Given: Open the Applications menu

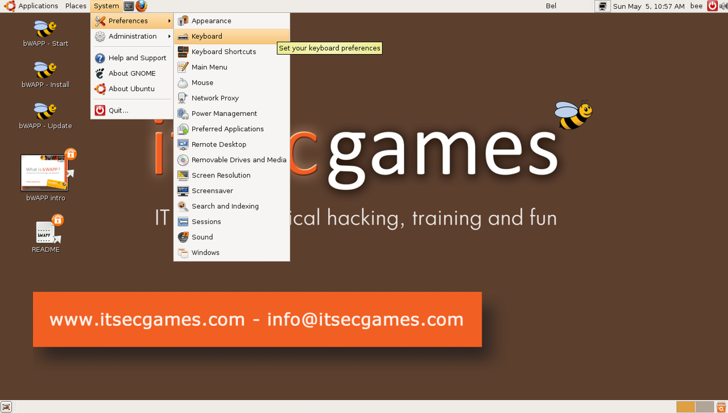Looking at the screenshot, I should pos(38,6).
